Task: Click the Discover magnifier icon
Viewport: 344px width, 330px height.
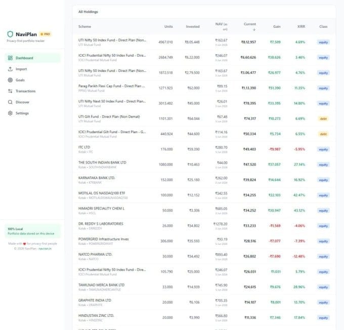Action: [10, 102]
